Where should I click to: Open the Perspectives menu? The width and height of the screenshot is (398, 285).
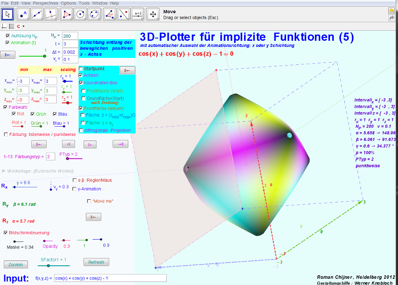click(45, 3)
